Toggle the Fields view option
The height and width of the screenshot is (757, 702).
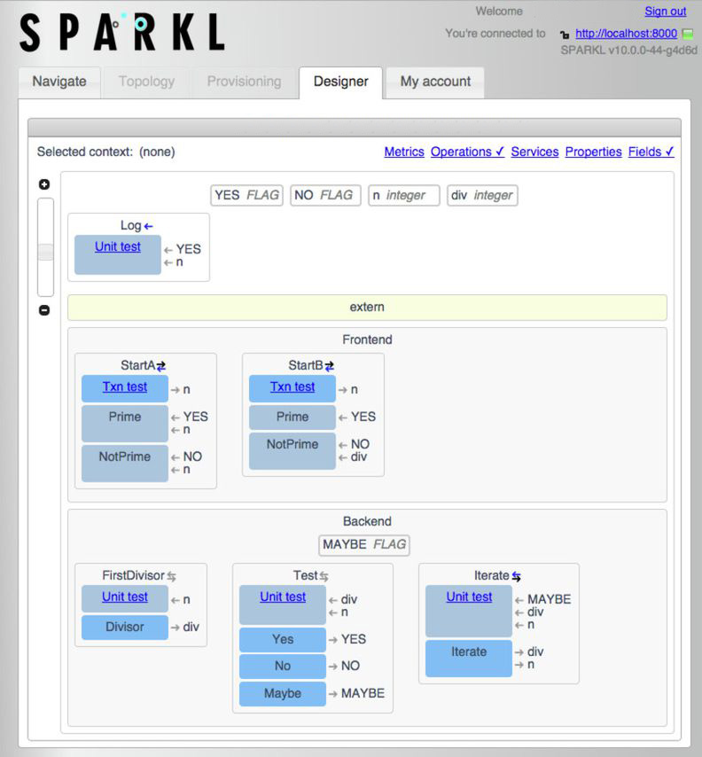[651, 152]
